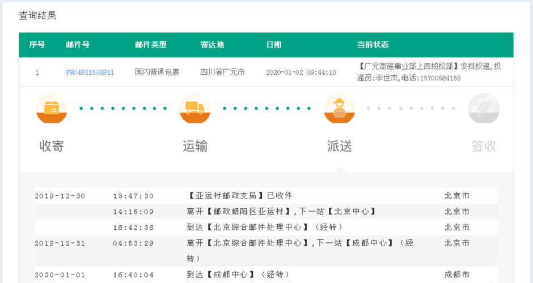Open tracking number PH04921506911 link

(90, 72)
